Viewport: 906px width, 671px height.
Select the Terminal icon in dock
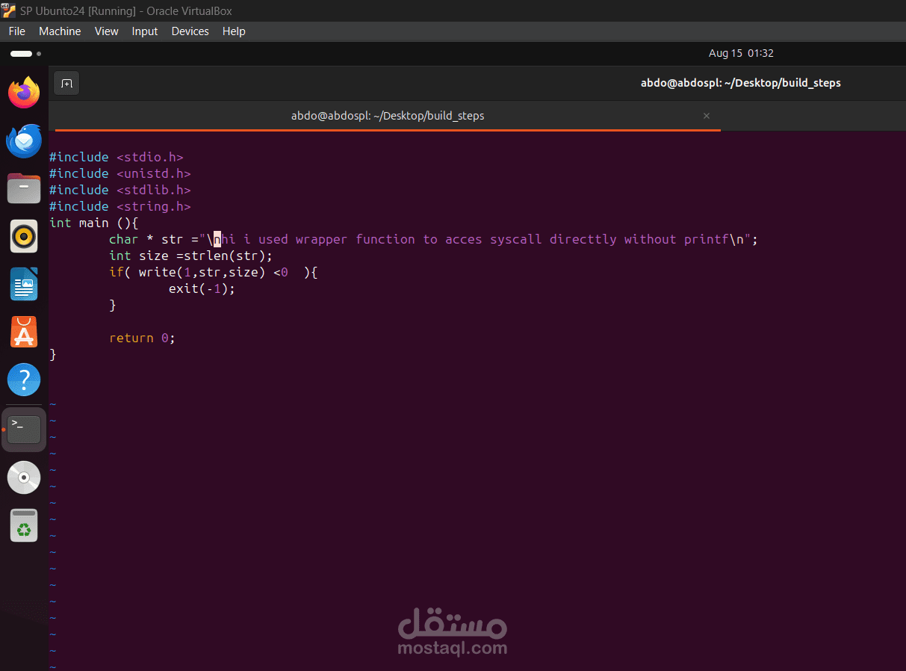(x=24, y=430)
